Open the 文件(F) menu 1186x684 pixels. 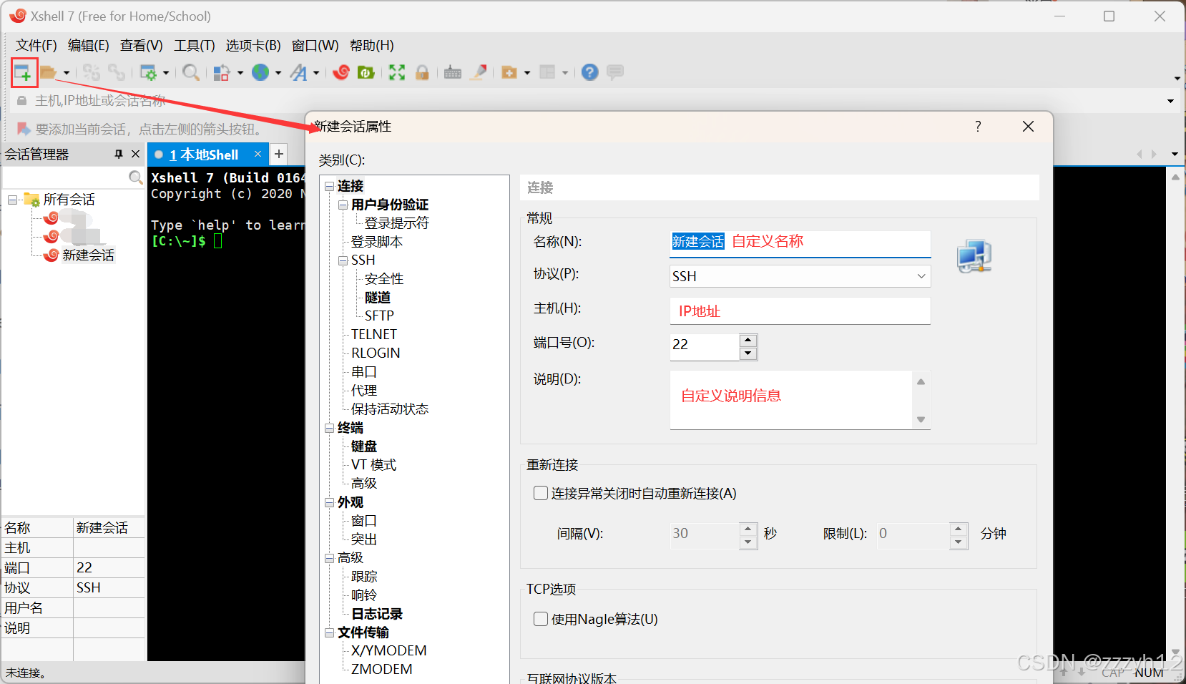click(x=36, y=46)
